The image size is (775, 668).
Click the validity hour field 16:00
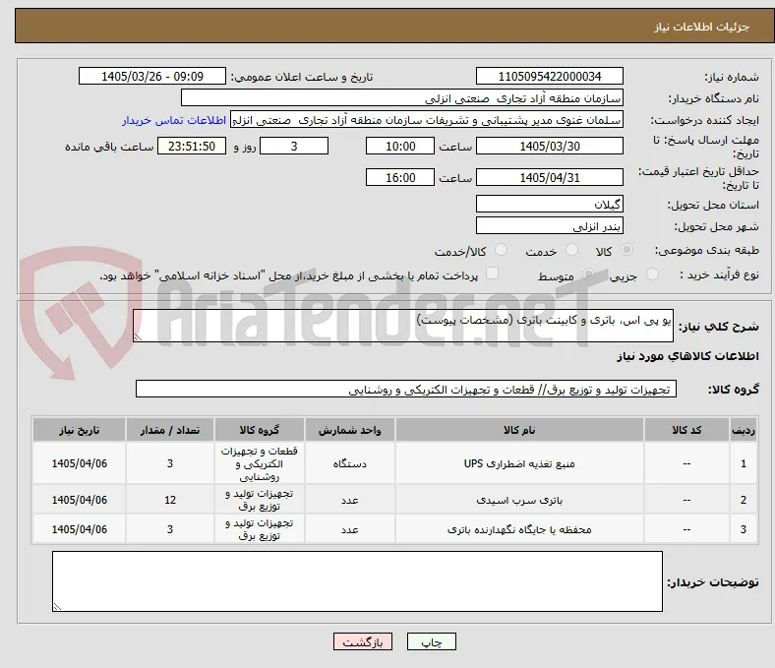400,177
